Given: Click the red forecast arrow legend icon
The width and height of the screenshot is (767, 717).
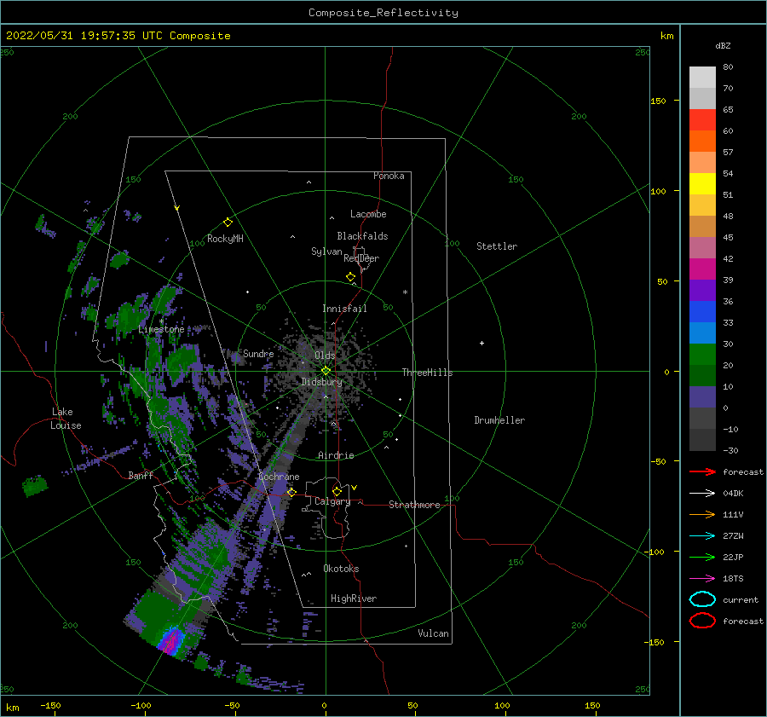Looking at the screenshot, I should point(702,471).
